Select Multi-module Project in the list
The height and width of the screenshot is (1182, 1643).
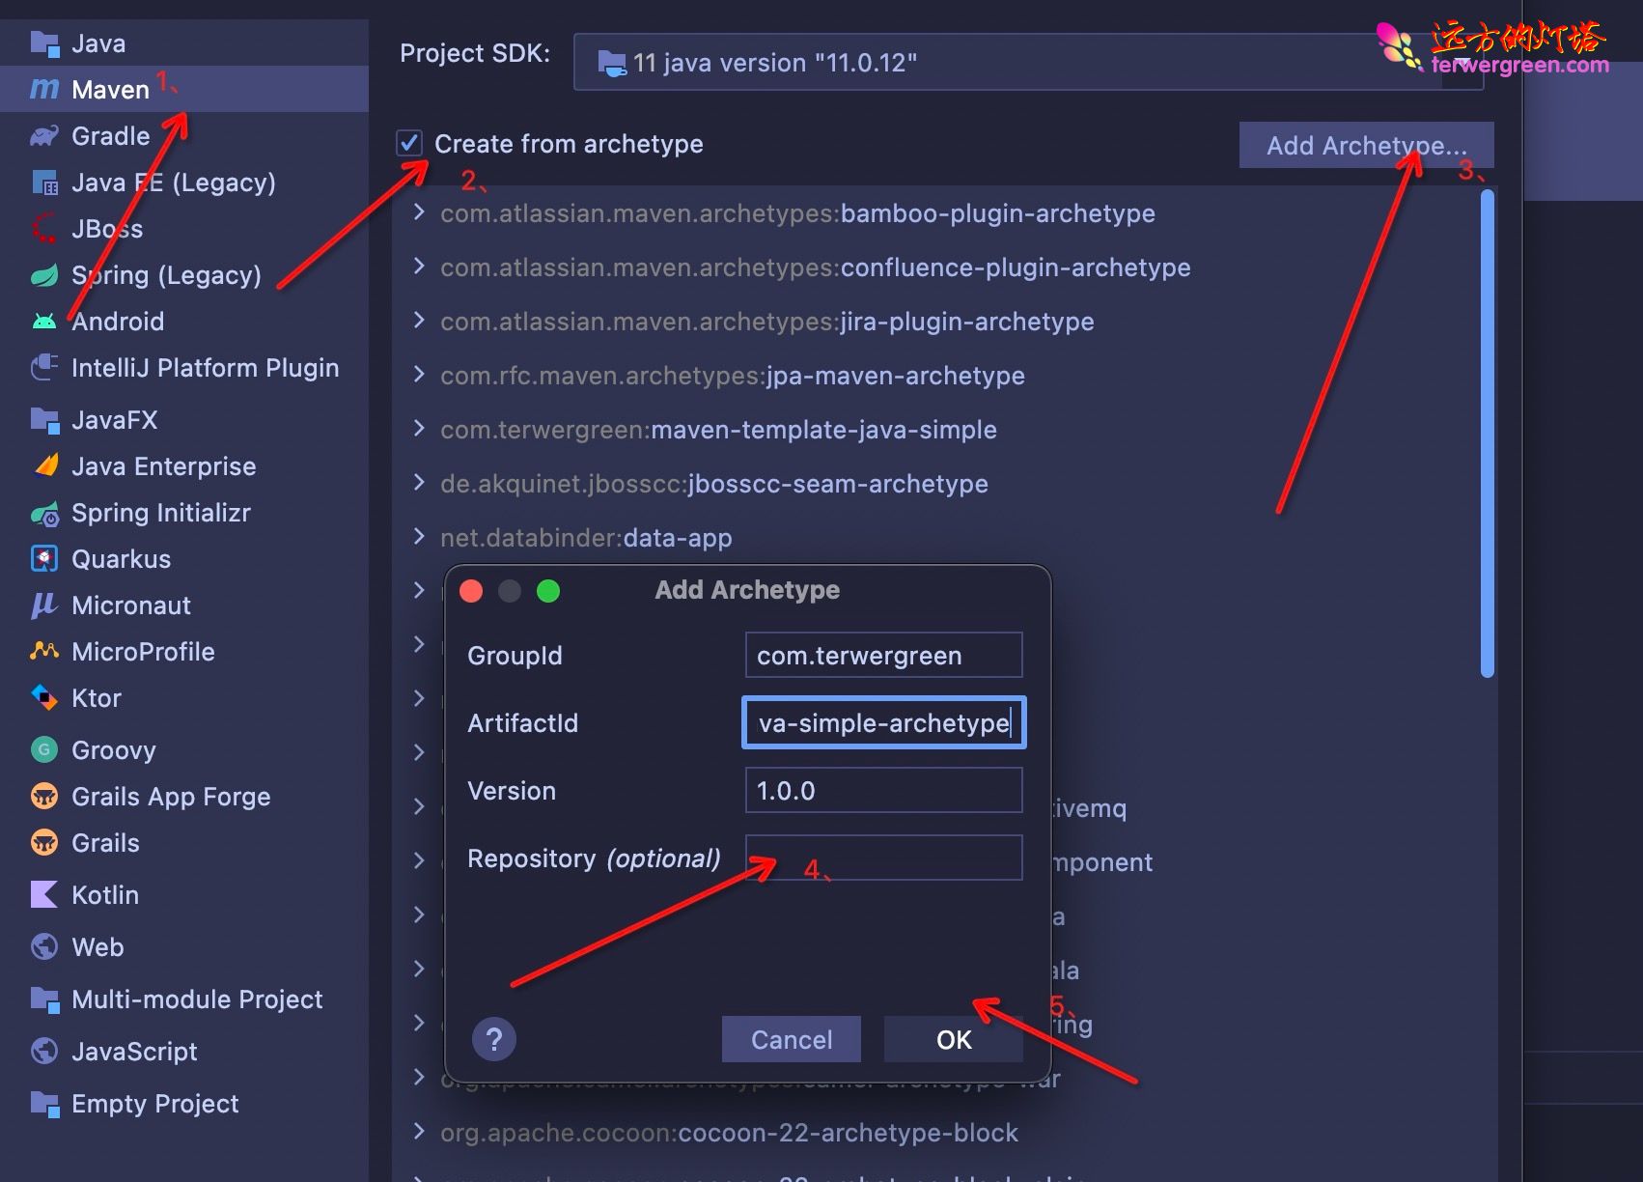tap(183, 999)
